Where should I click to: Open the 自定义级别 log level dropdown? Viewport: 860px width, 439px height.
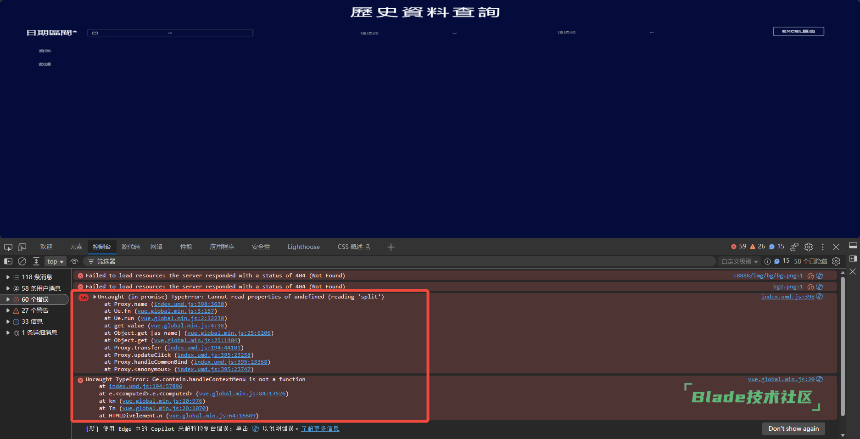coord(739,261)
